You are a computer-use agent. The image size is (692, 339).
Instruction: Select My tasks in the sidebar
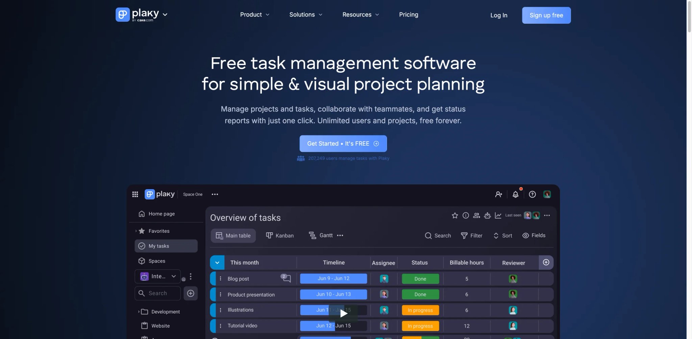[166, 246]
